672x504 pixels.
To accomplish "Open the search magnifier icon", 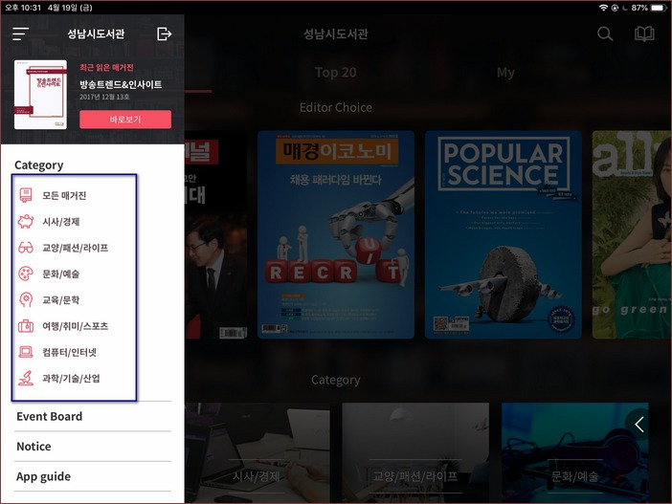I will pyautogui.click(x=605, y=33).
